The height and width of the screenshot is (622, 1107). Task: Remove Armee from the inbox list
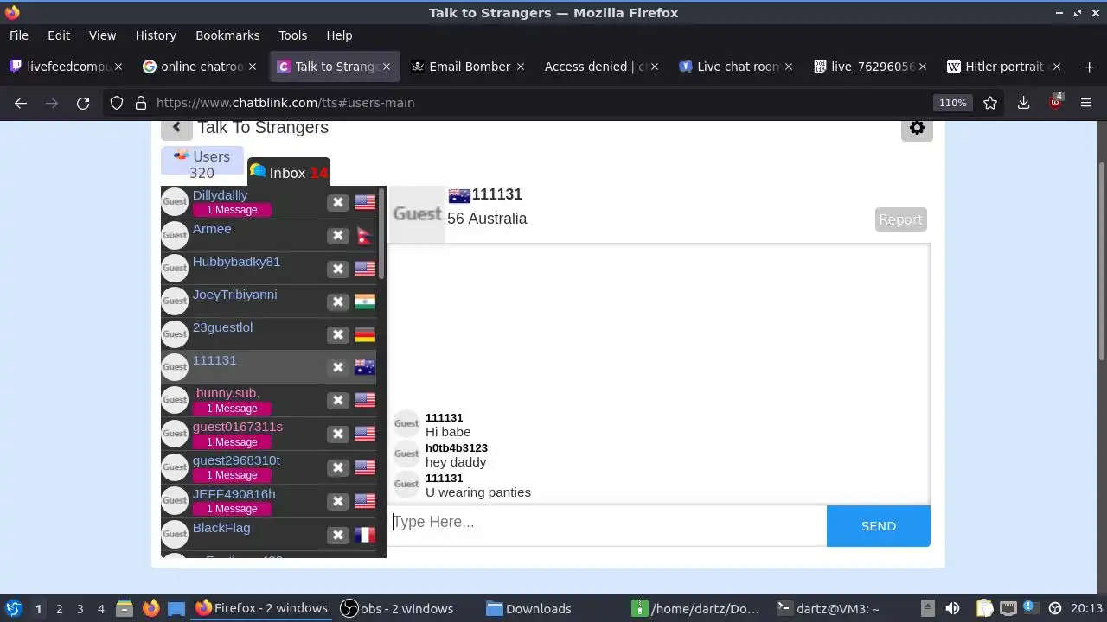point(338,235)
